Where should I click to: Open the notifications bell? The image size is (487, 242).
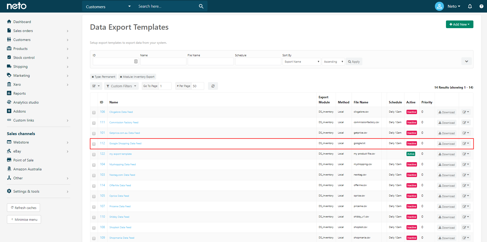470,6
